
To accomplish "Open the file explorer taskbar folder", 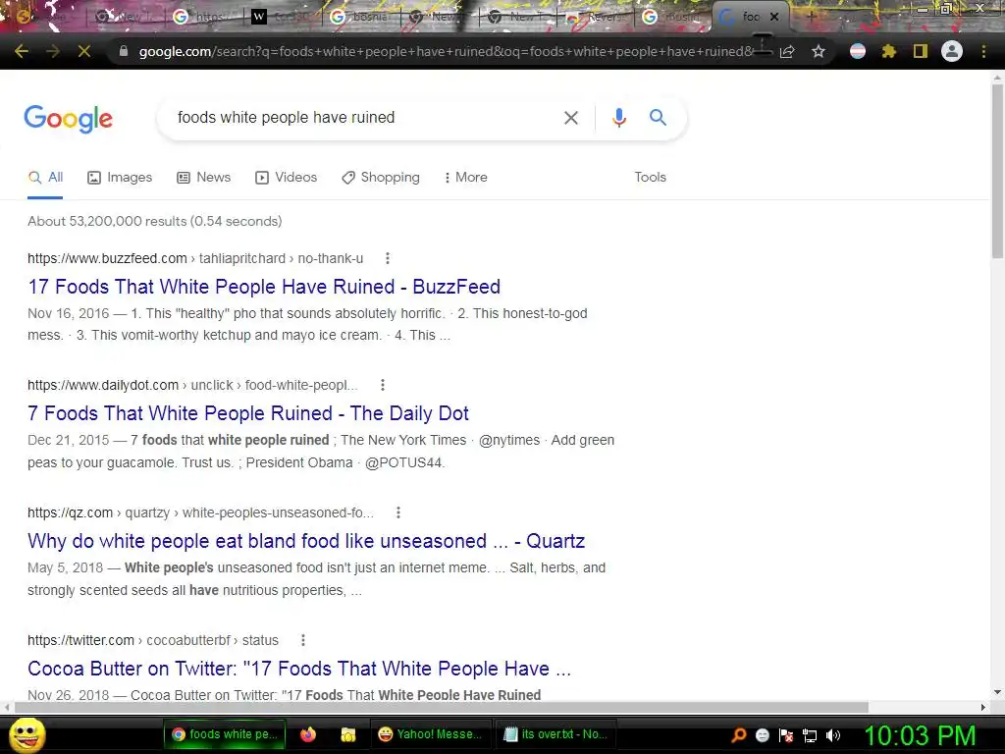I will (x=348, y=734).
